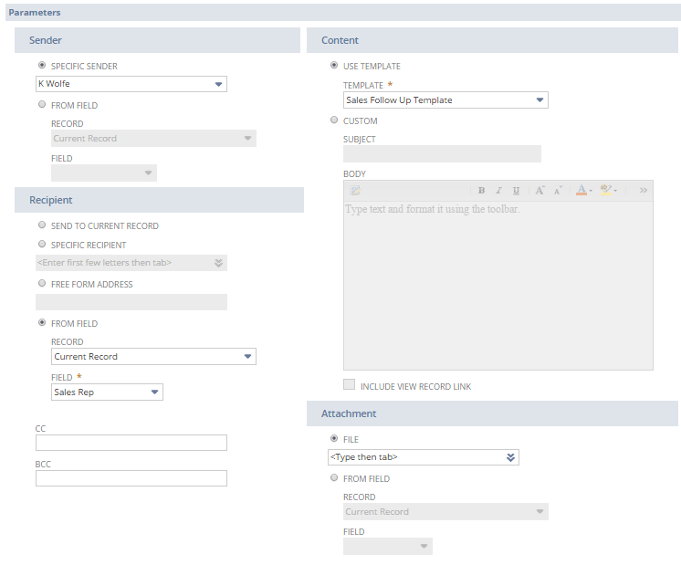
Task: Click the decrease font size icon
Action: pyautogui.click(x=557, y=191)
